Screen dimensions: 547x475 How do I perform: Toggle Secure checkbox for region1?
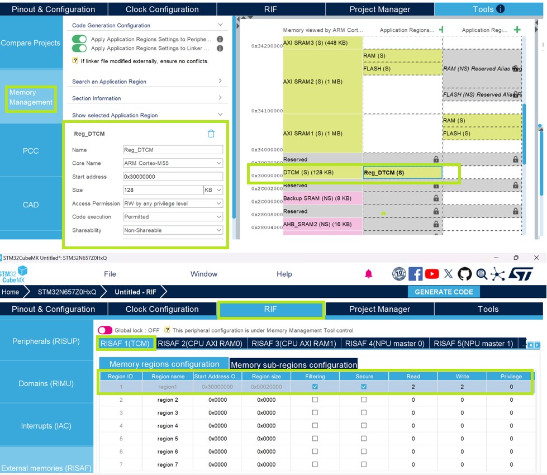364,386
